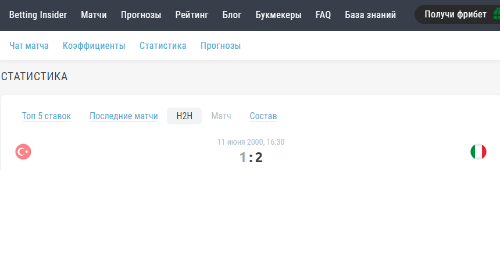Image resolution: width=500 pixels, height=279 pixels.
Task: Open the FAQ page
Action: pyautogui.click(x=323, y=15)
